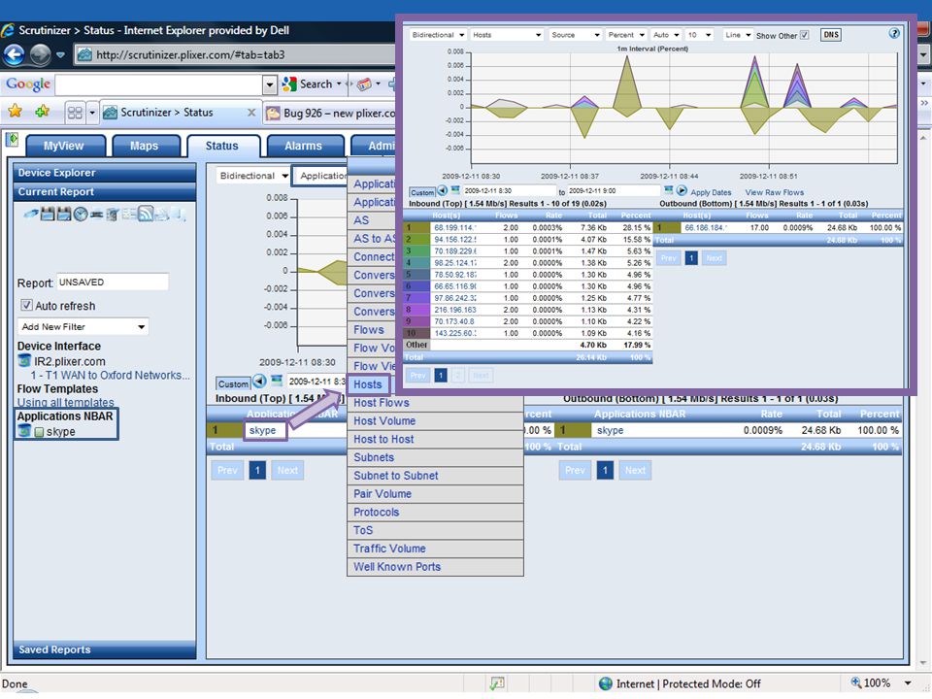
Task: Click the zoom magnifier icon in status bar
Action: 856,682
